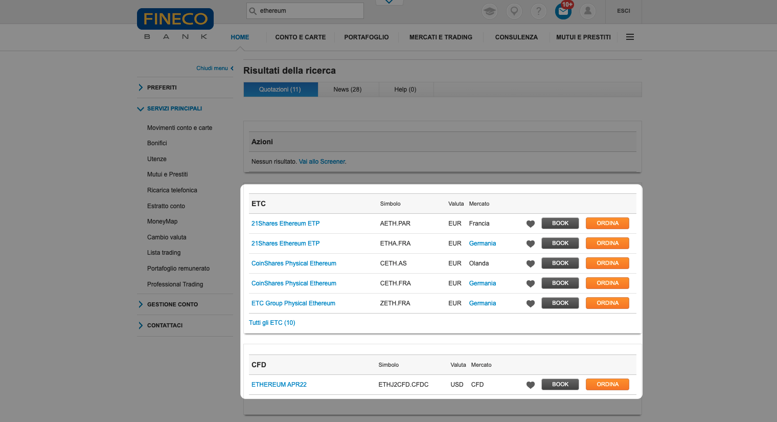Image resolution: width=777 pixels, height=422 pixels.
Task: Open CONTO E CARTE menu
Action: [x=301, y=37]
